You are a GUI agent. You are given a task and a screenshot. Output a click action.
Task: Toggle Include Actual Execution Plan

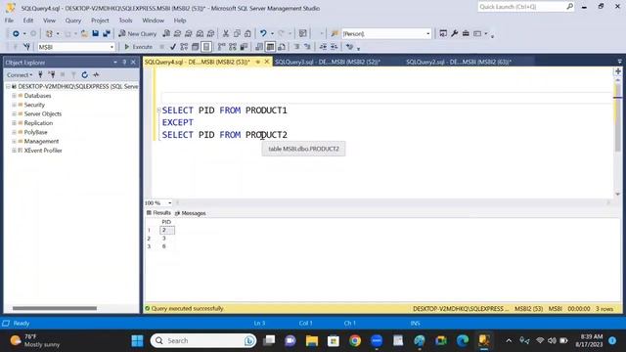222,47
